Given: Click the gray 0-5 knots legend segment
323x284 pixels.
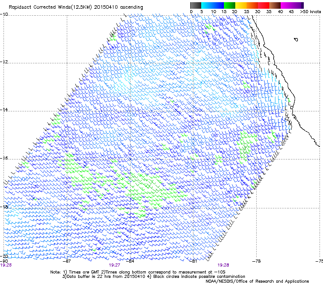Looking at the screenshot, I should [196, 5].
